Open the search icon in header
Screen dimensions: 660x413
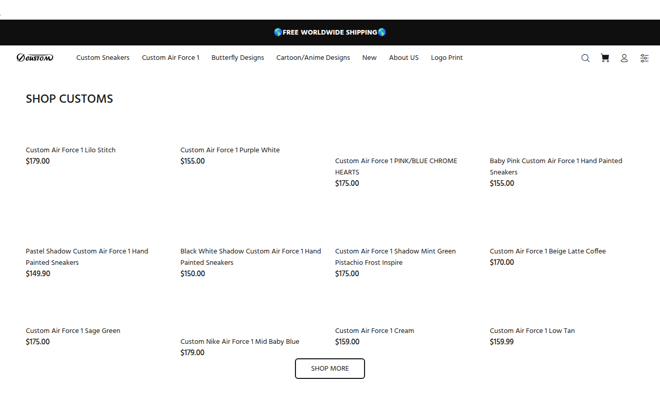(585, 58)
